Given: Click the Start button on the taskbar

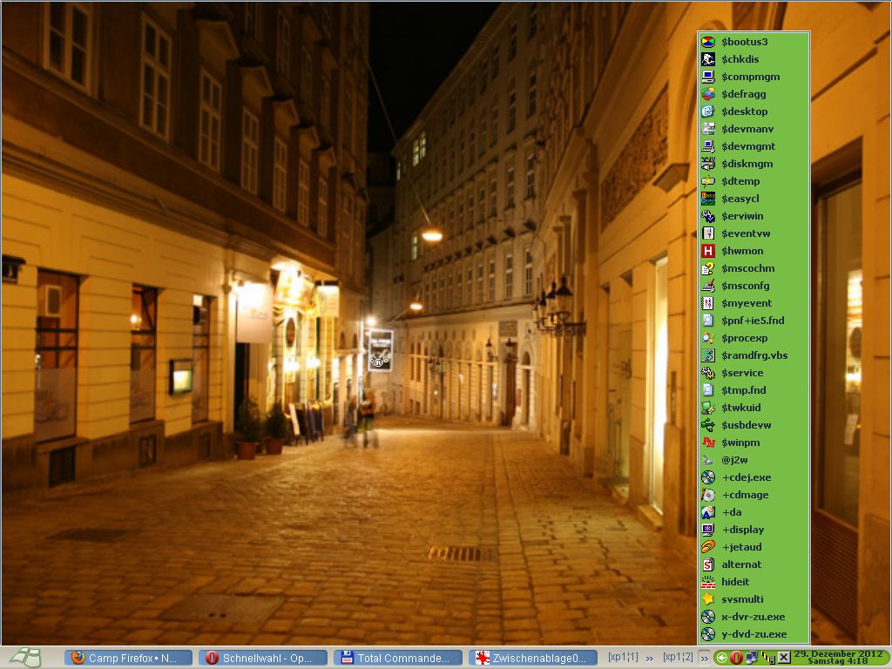Looking at the screenshot, I should coord(26,658).
